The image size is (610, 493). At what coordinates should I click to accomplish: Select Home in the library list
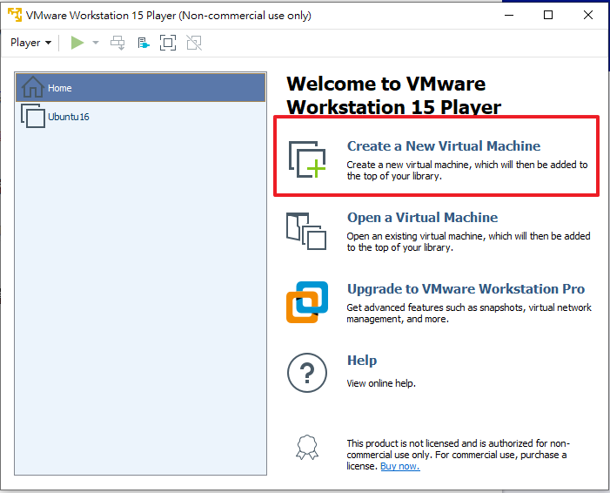pyautogui.click(x=140, y=88)
